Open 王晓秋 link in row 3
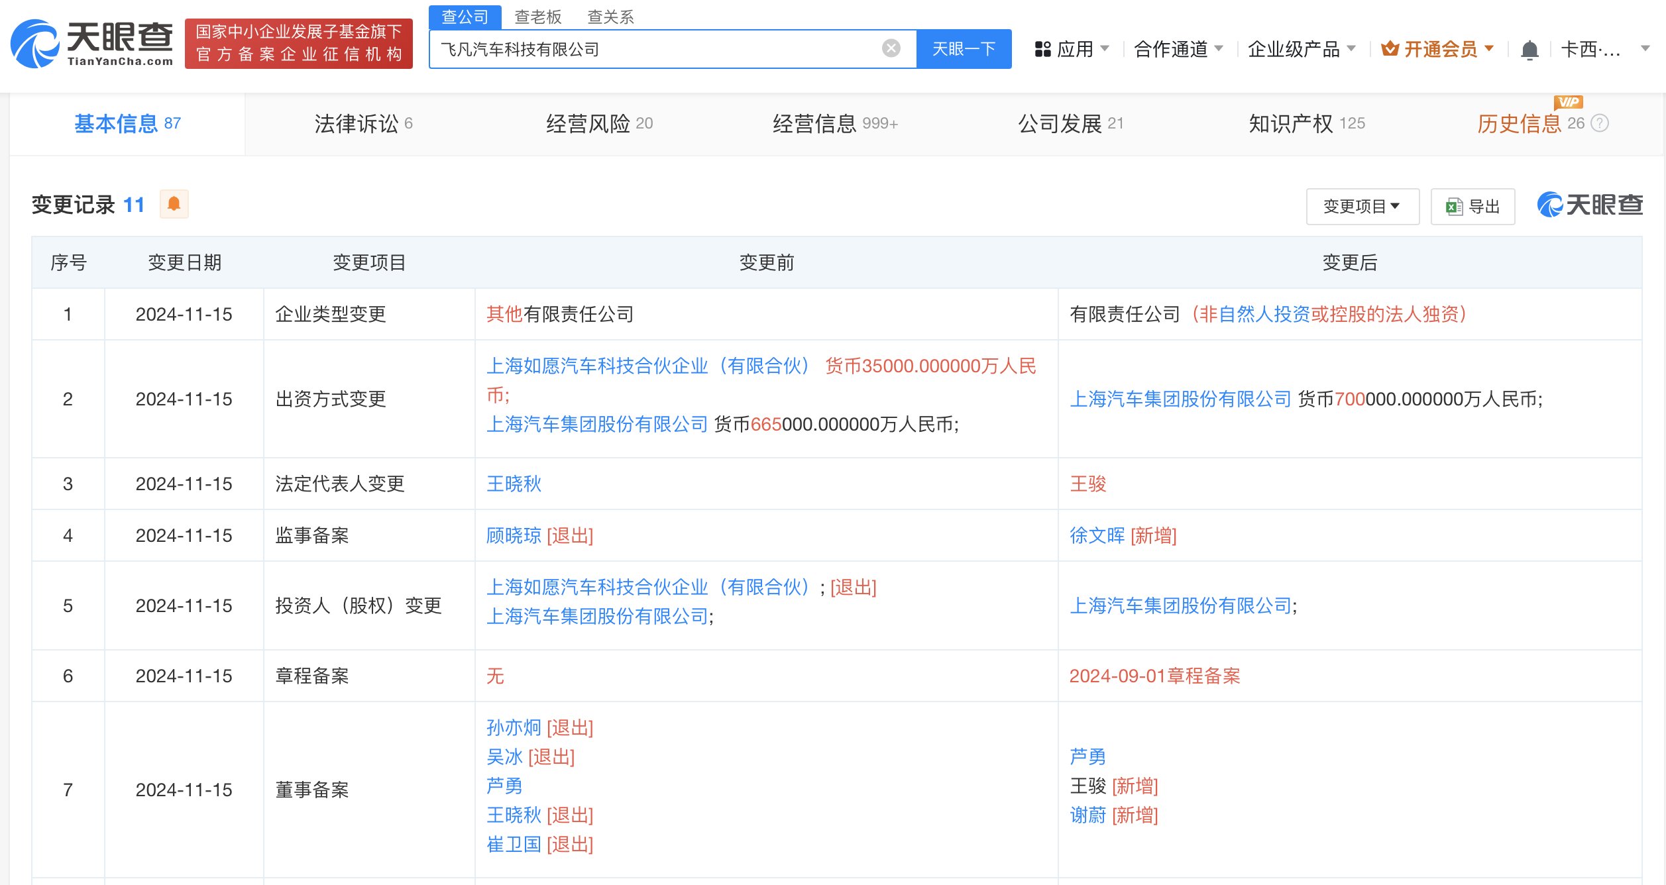Image resolution: width=1666 pixels, height=885 pixels. coord(514,484)
